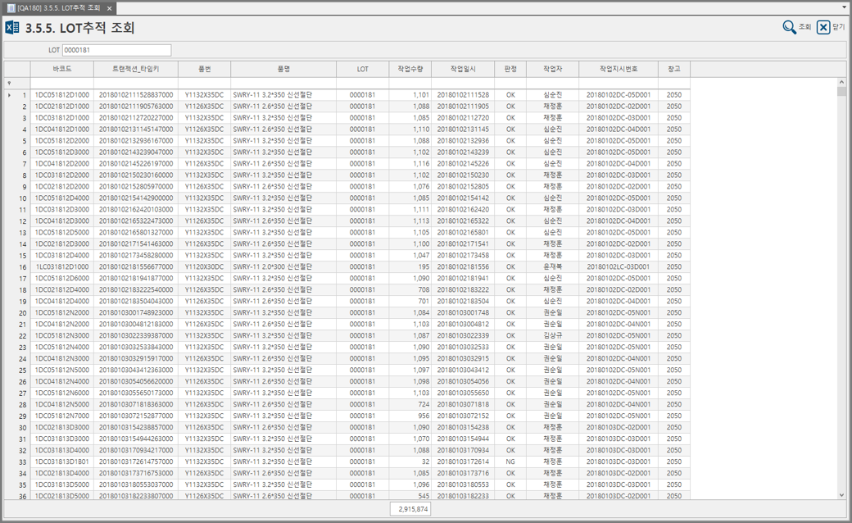Click the 작업지시번호 column header
Image resolution: width=852 pixels, height=523 pixels.
coord(619,70)
